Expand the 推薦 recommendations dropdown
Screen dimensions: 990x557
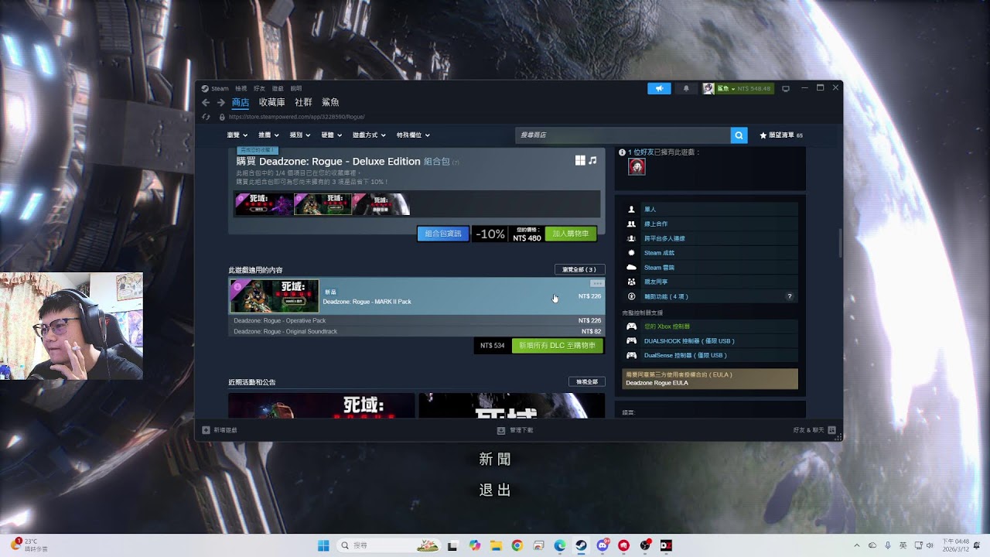click(x=268, y=135)
